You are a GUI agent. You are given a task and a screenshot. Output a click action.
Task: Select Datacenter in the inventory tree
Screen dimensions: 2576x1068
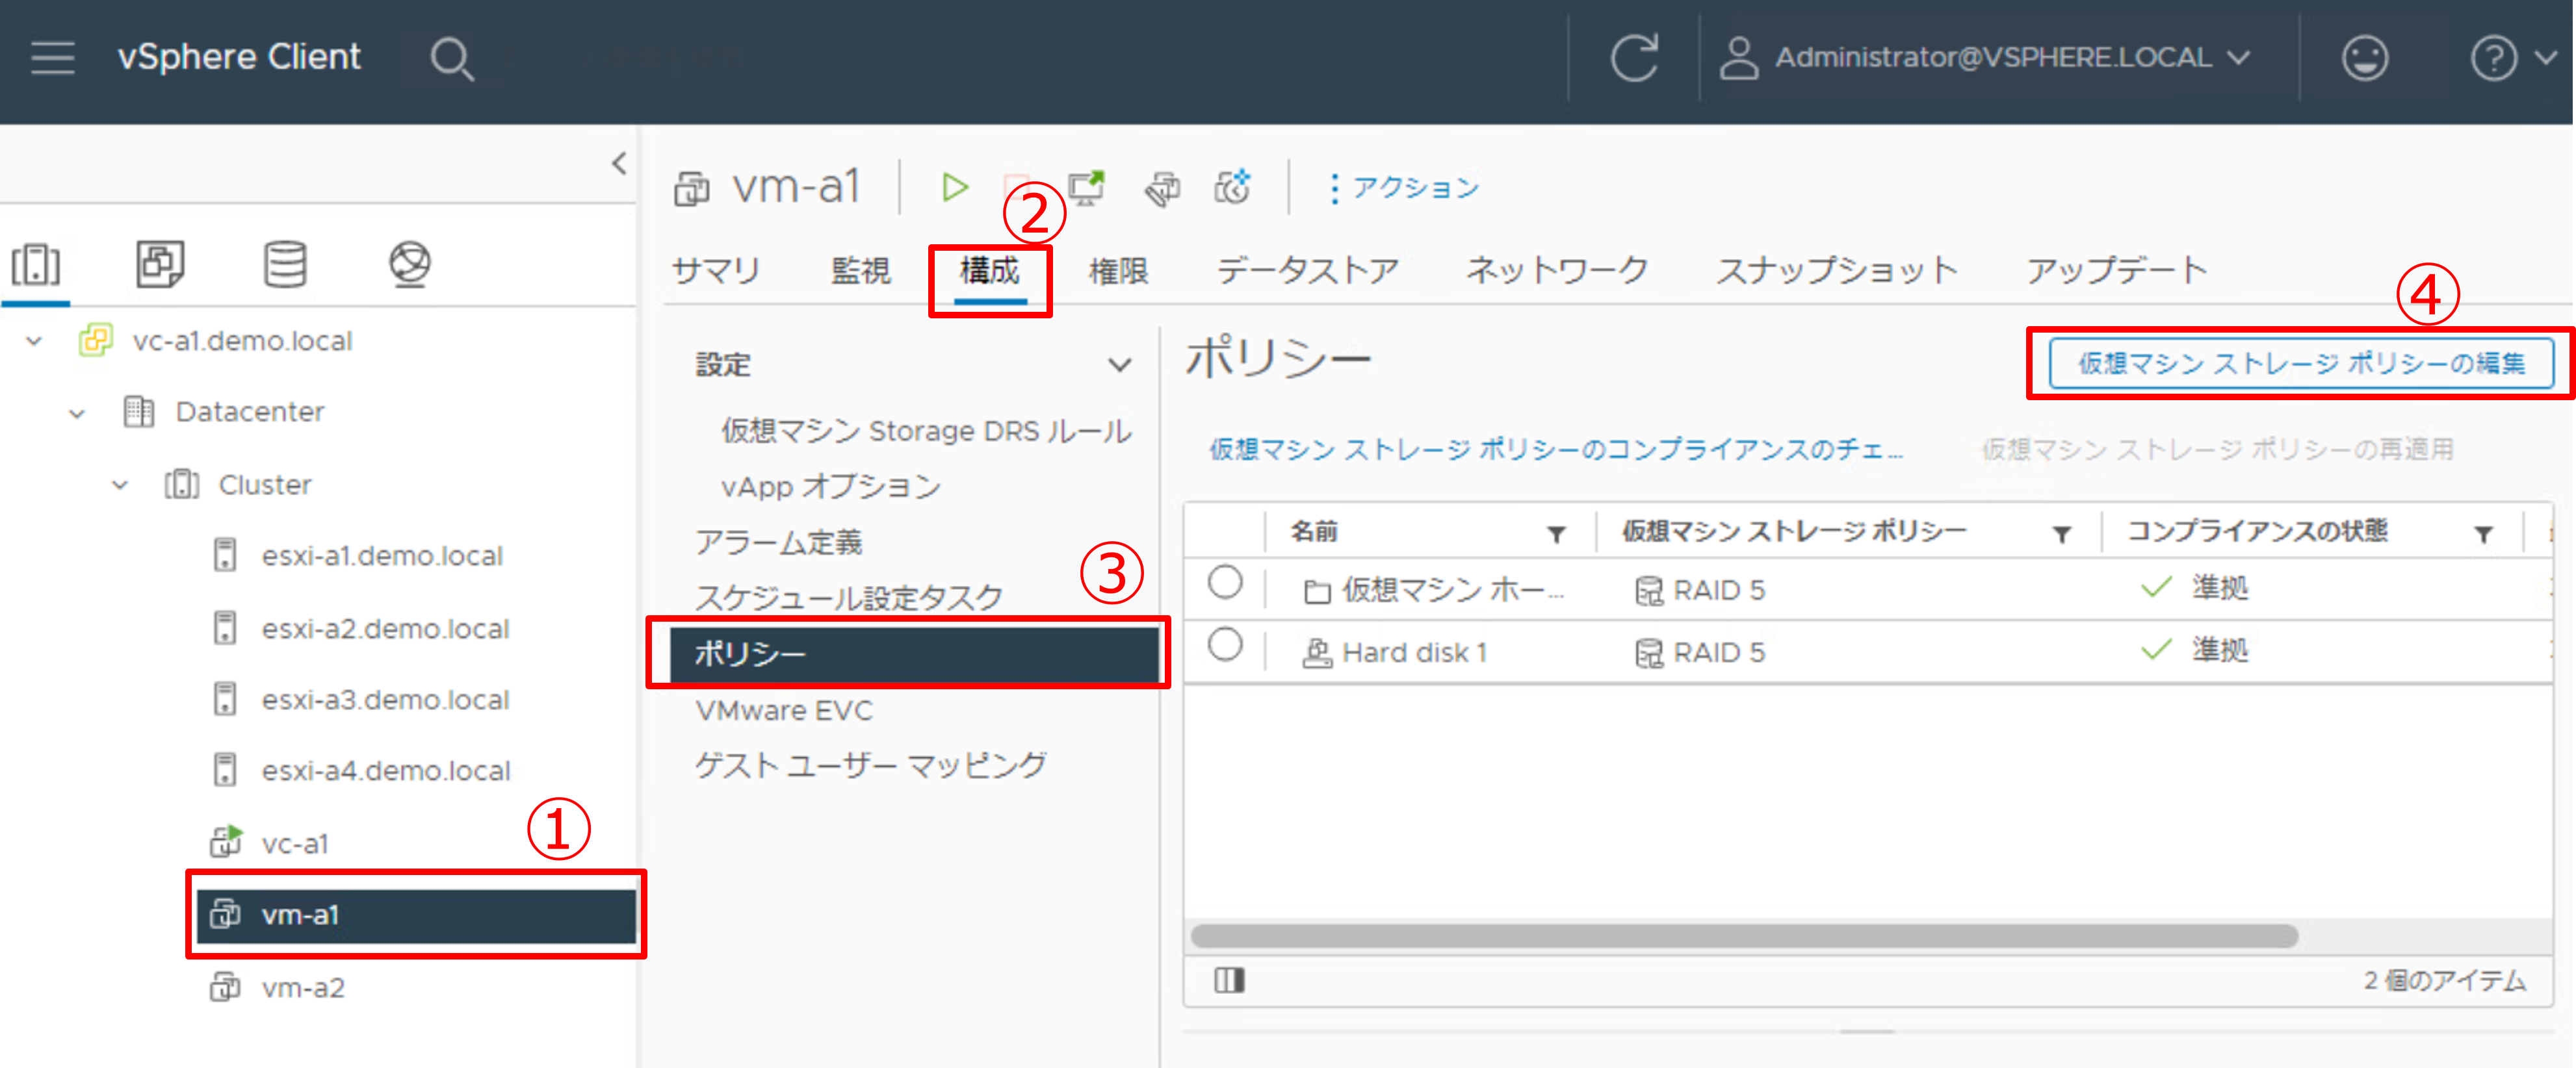click(x=250, y=413)
